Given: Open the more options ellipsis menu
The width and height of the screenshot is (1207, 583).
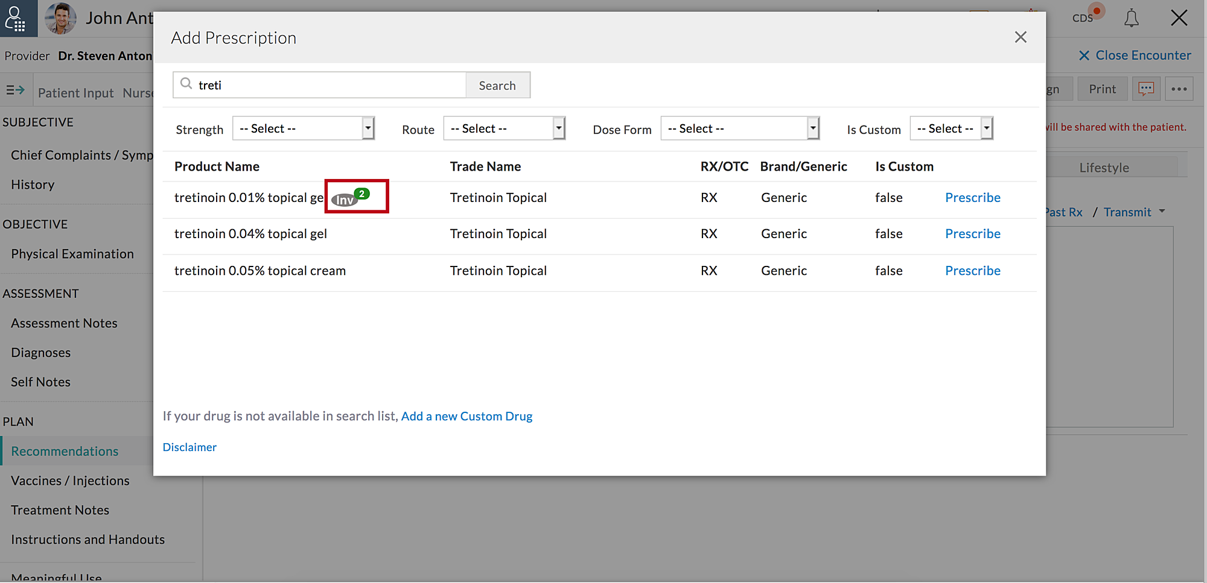Looking at the screenshot, I should [x=1179, y=89].
